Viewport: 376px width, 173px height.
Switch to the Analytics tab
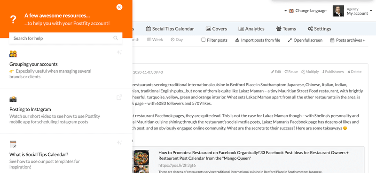click(x=251, y=29)
